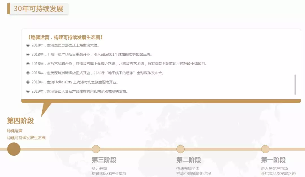
Task: Click the 稳健运营，构建可持续发展生态圈 panel heading
Action: click(x=65, y=37)
